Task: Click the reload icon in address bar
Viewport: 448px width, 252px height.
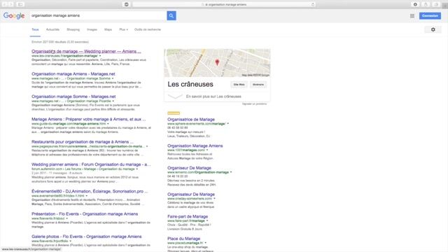Action: [313, 5]
